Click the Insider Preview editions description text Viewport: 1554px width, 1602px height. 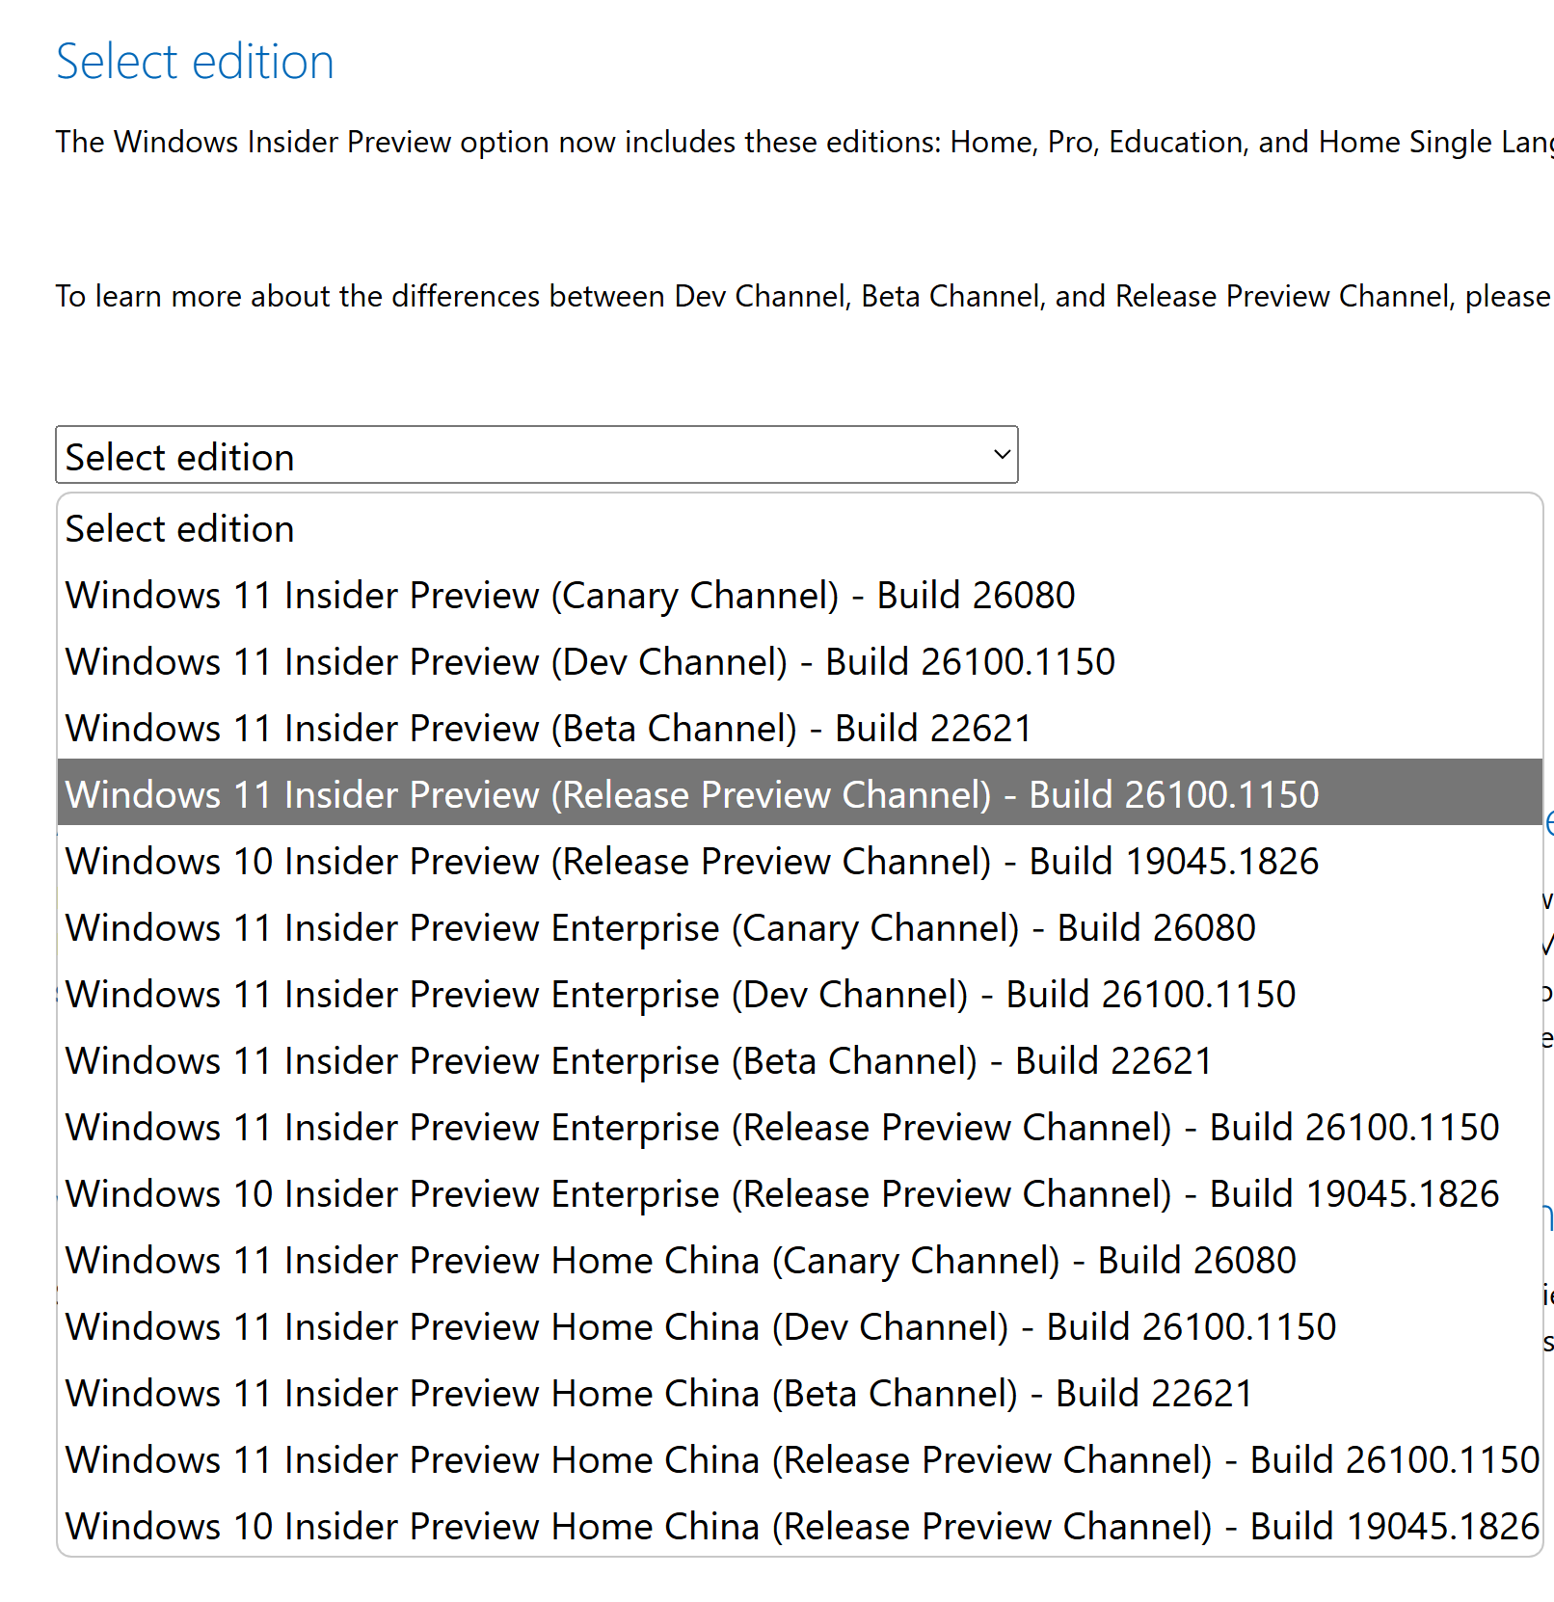click(x=804, y=142)
